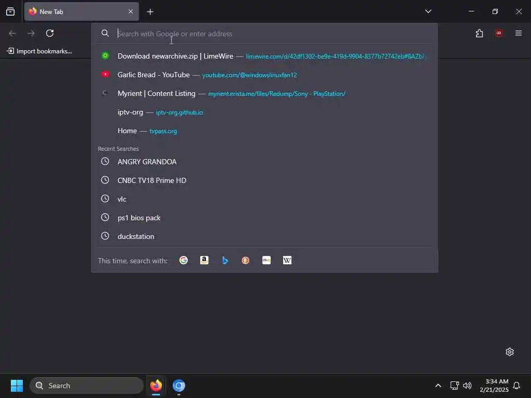Open Chromium from the taskbar
531x398 pixels.
(179, 386)
